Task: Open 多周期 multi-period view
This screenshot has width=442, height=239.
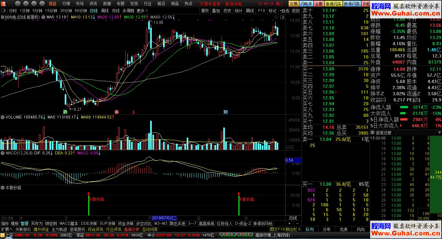Action: pos(128,10)
